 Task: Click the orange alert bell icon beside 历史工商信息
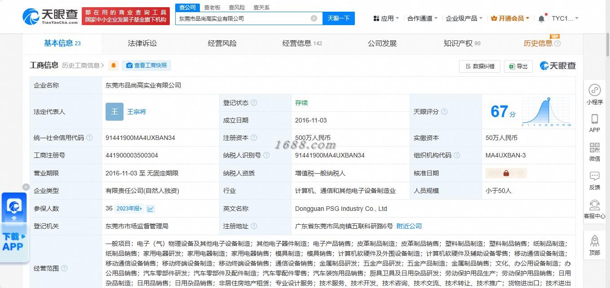point(114,65)
